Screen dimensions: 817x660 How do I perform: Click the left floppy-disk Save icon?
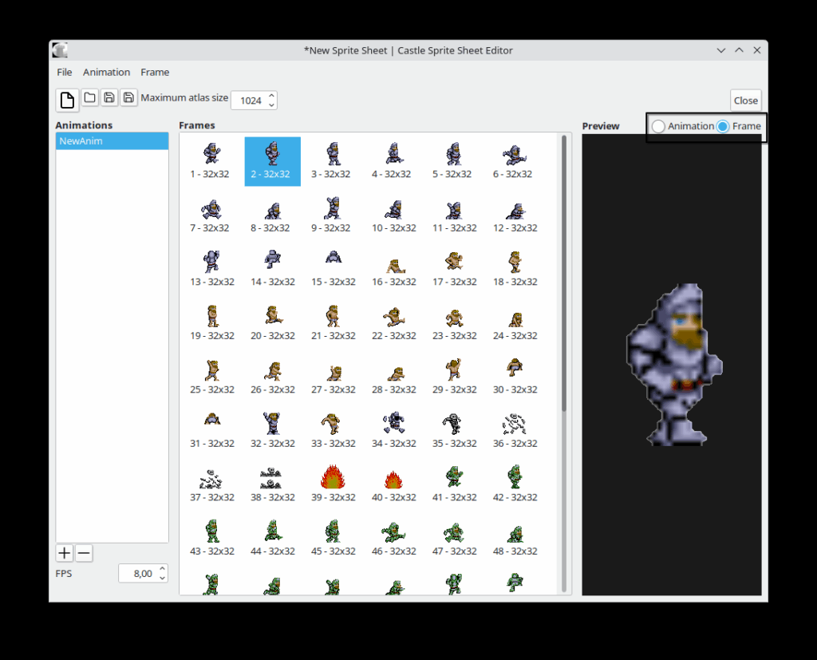tap(109, 98)
